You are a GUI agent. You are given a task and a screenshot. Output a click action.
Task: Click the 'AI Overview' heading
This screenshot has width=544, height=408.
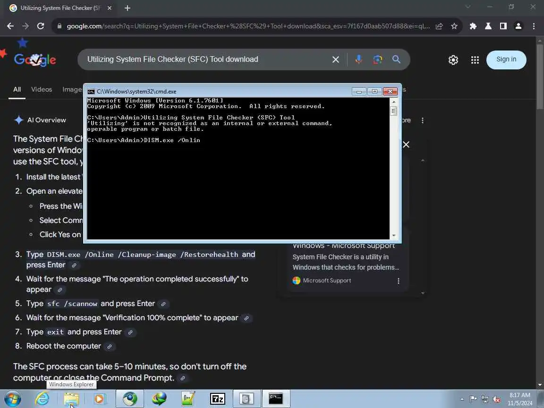[x=46, y=120]
